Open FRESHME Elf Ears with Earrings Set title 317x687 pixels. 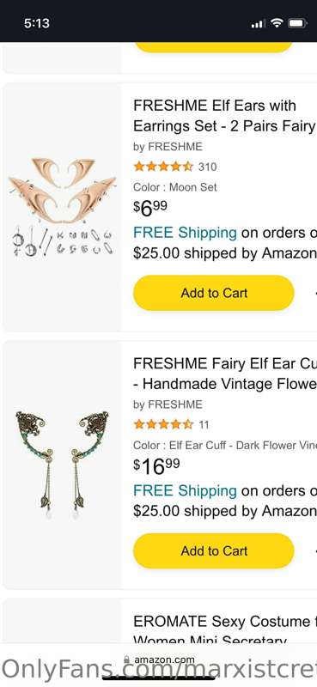coord(225,116)
